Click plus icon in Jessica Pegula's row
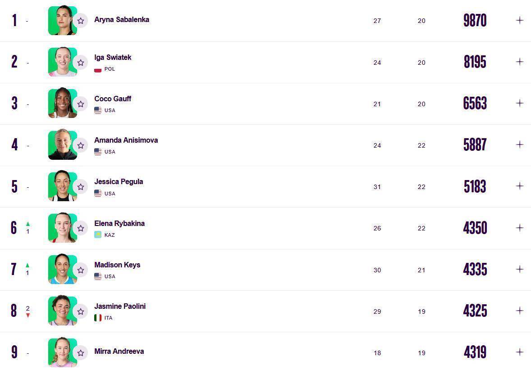Screen dimensions: 531x370 520,186
